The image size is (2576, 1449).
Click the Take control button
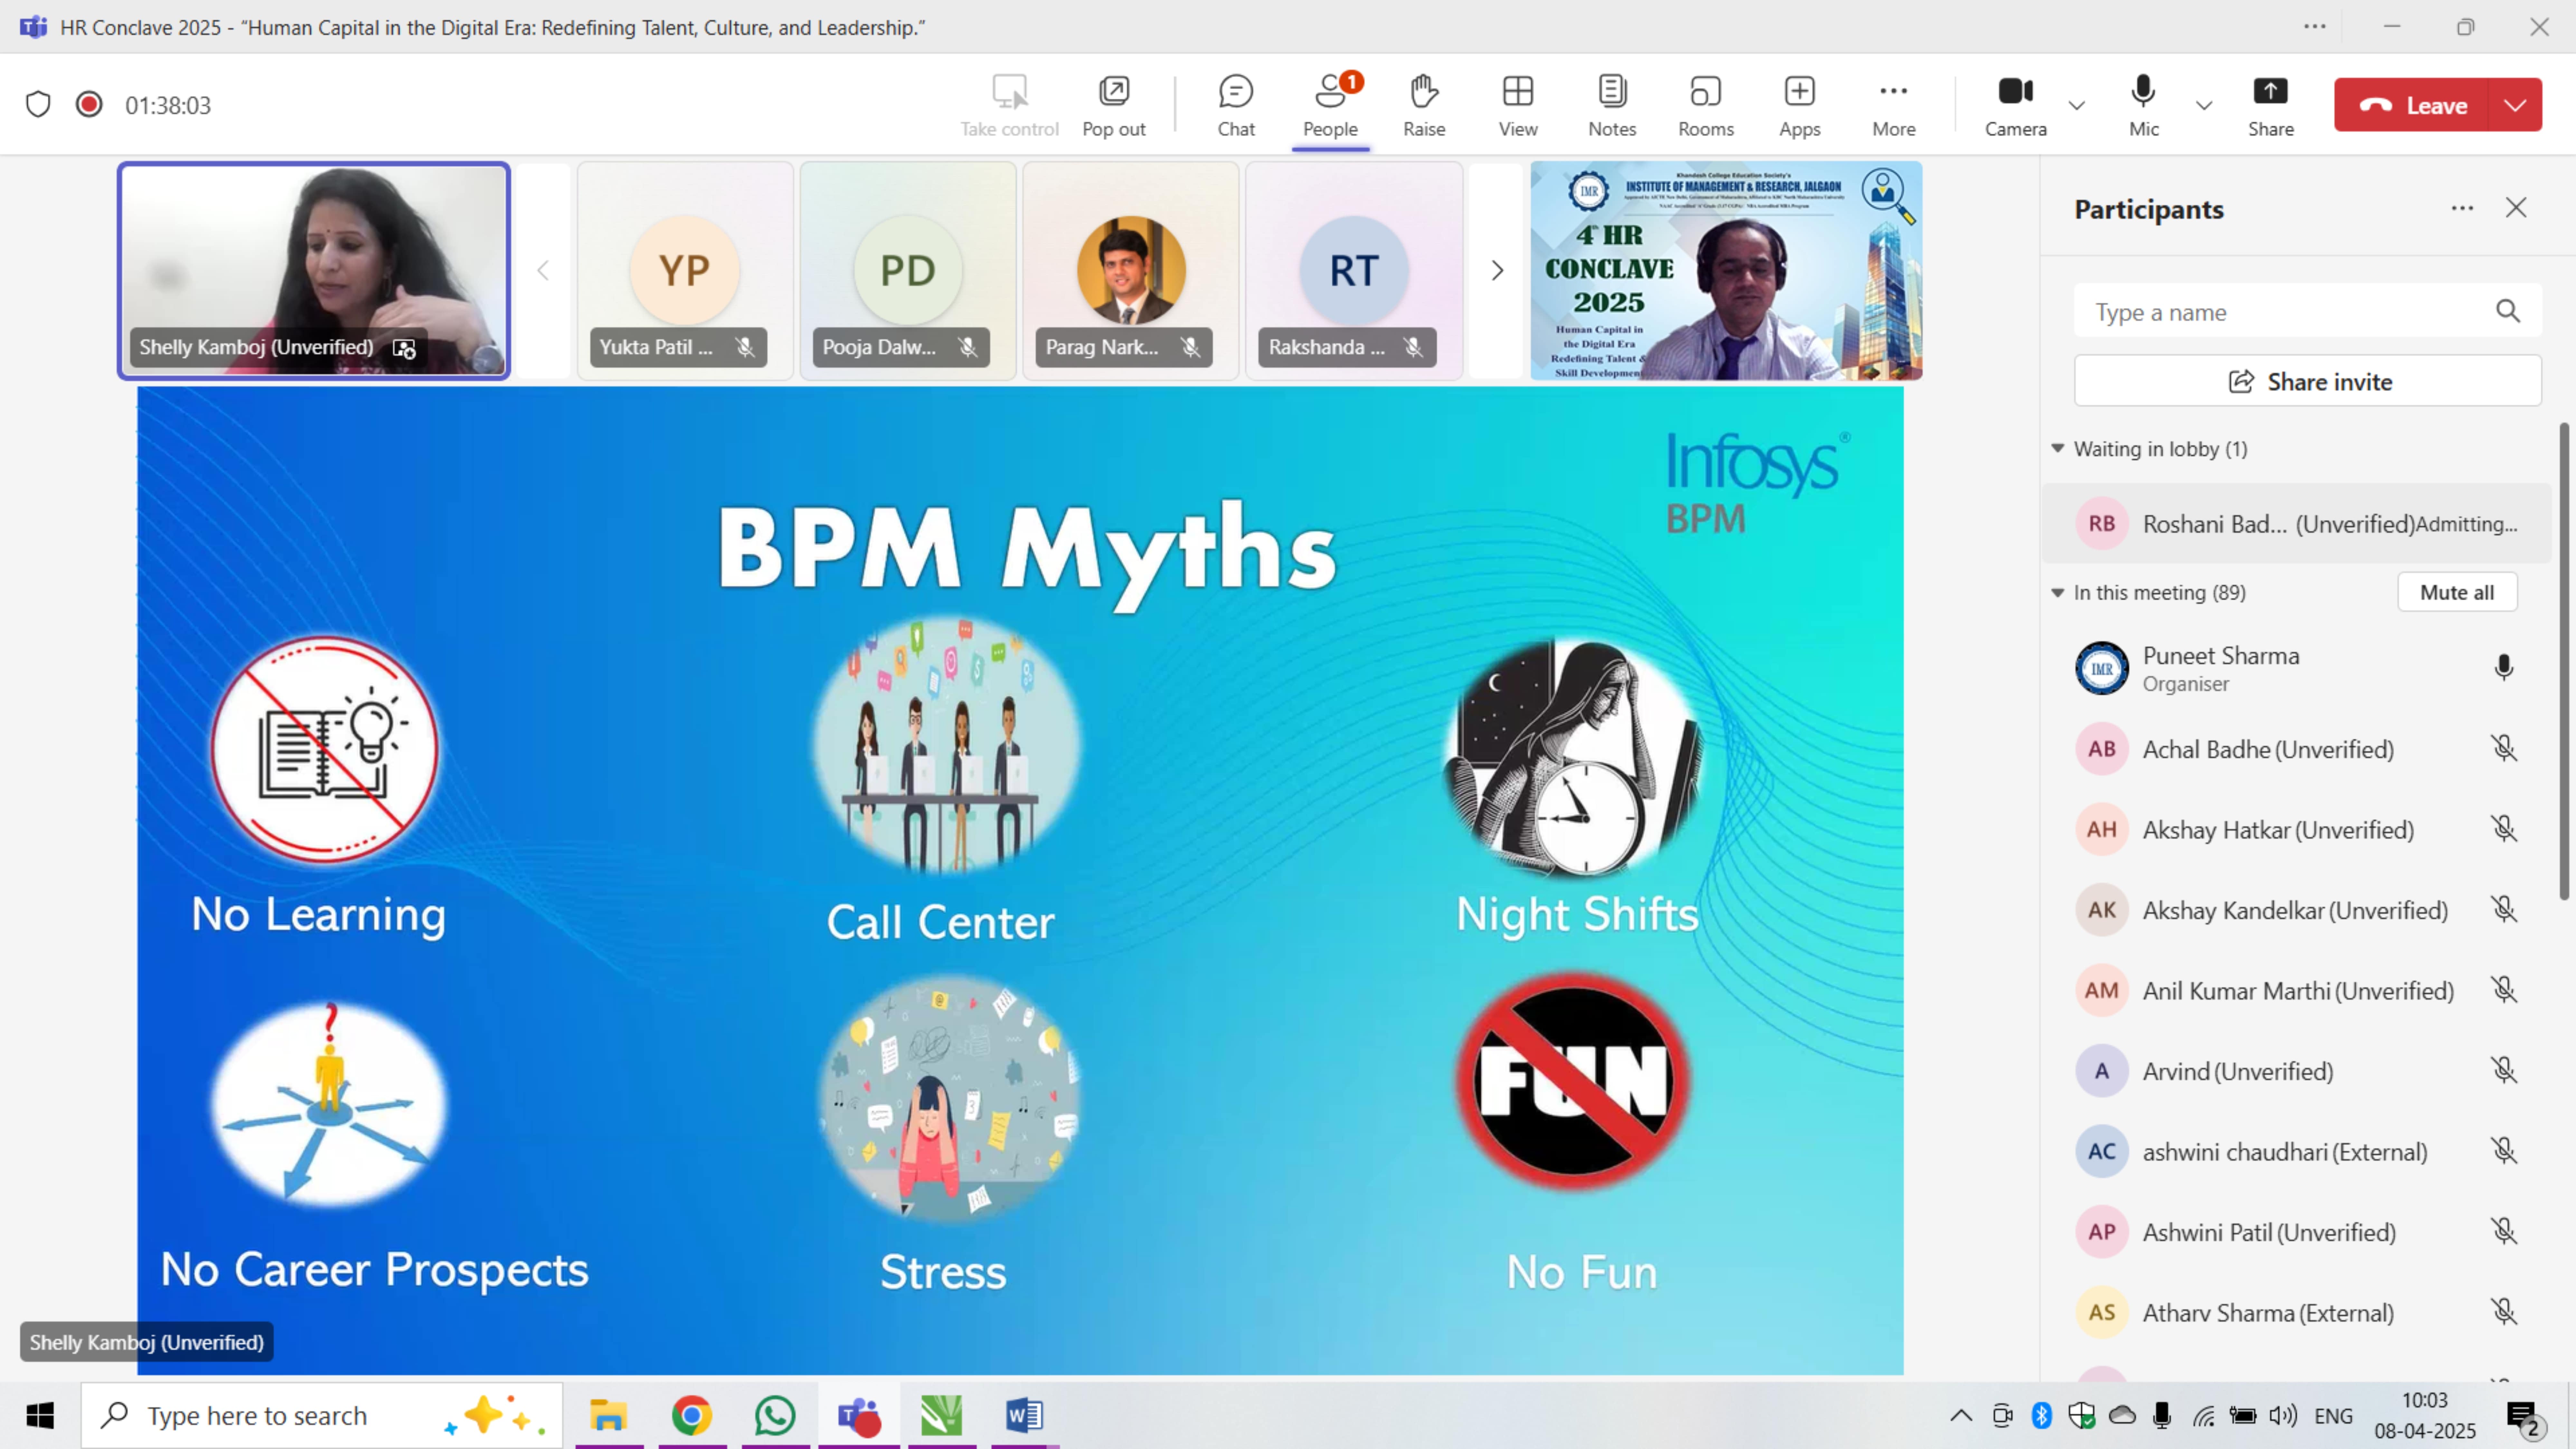tap(1010, 105)
